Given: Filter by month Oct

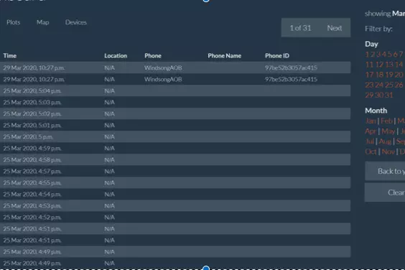Looking at the screenshot, I should pyautogui.click(x=371, y=152).
